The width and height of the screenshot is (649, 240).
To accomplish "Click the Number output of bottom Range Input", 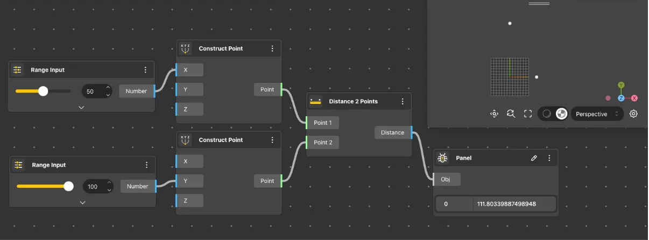I will (x=137, y=186).
